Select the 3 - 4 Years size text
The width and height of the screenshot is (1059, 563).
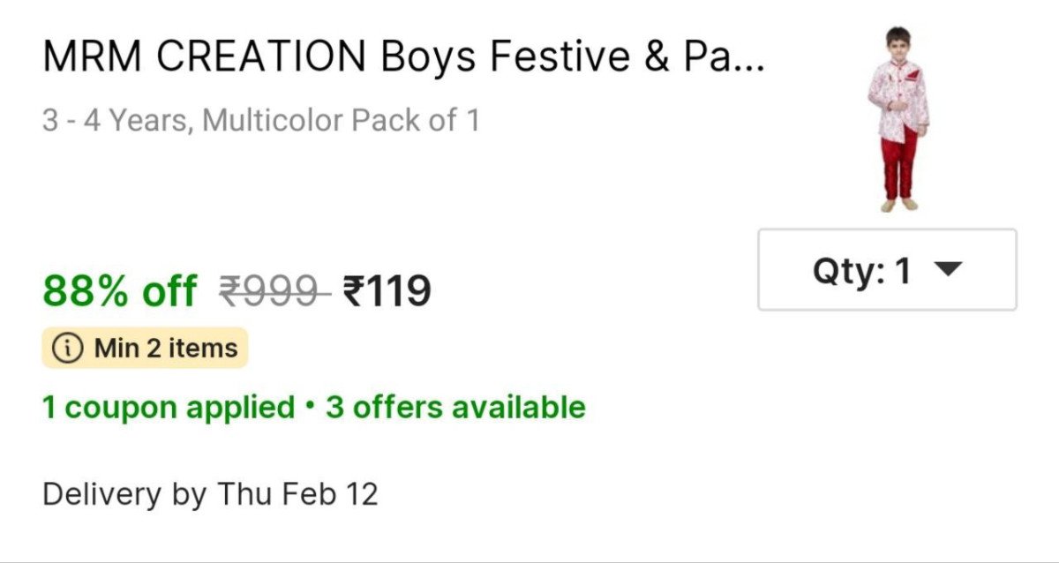point(116,120)
